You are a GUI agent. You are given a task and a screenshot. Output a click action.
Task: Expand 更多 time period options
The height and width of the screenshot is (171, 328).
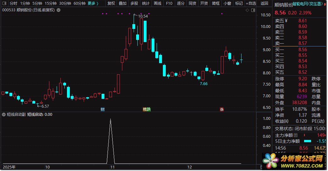point(93,3)
